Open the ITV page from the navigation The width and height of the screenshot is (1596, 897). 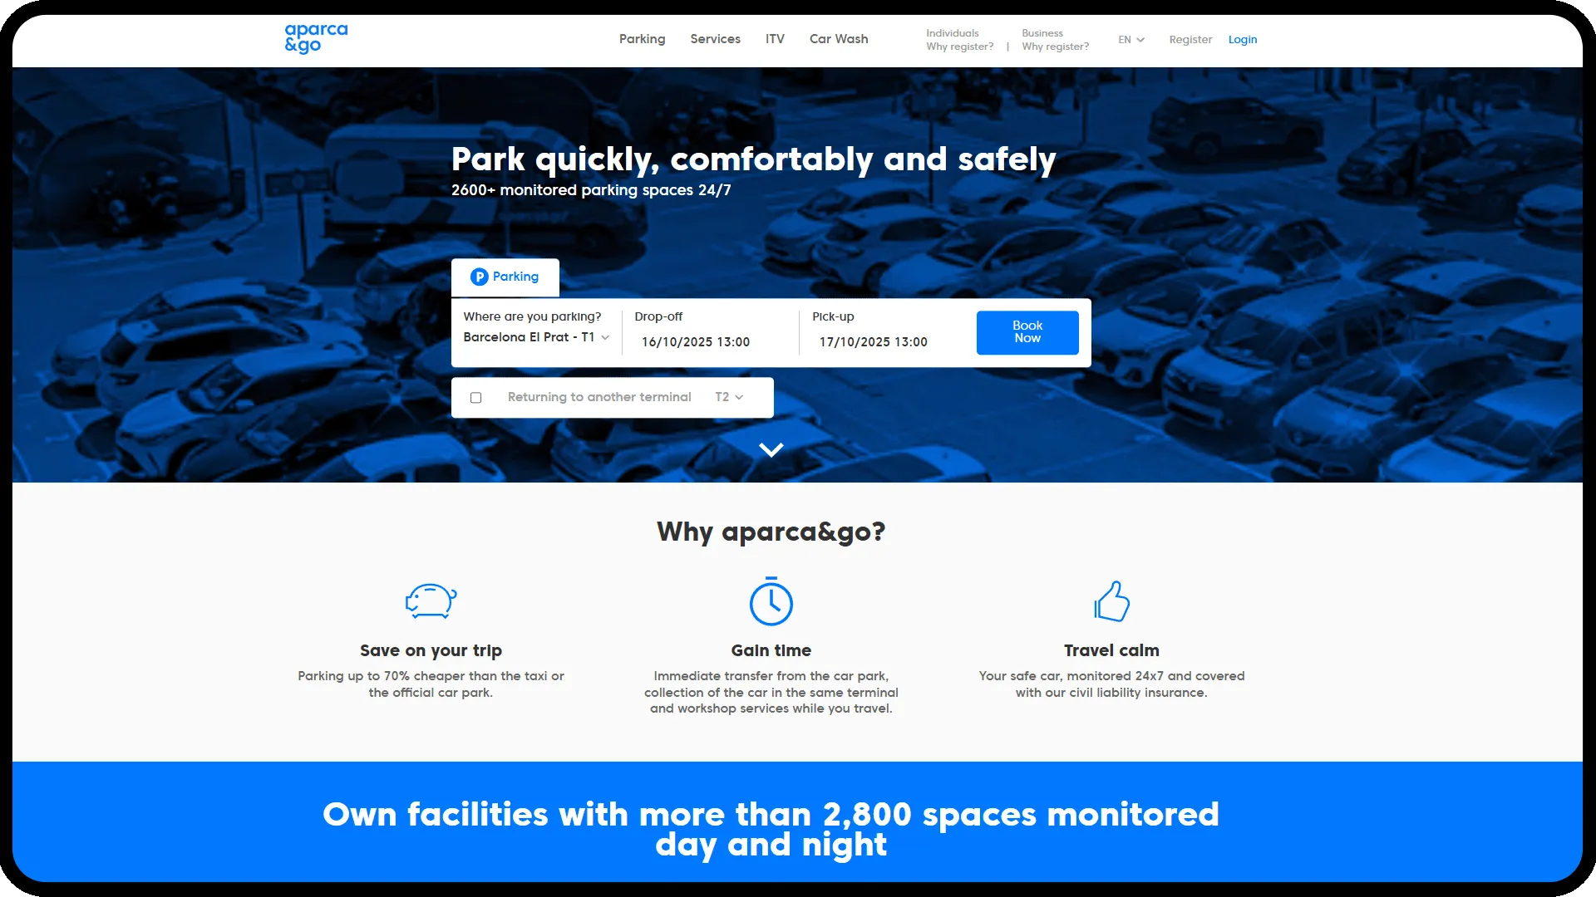click(775, 39)
